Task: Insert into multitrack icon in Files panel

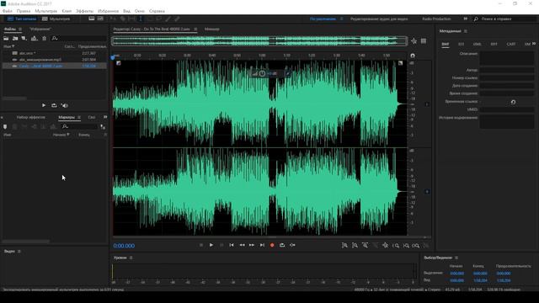Action: click(34, 39)
